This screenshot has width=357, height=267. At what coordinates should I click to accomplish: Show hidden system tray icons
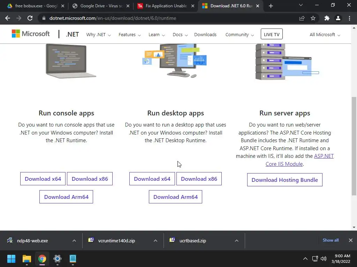(x=305, y=259)
